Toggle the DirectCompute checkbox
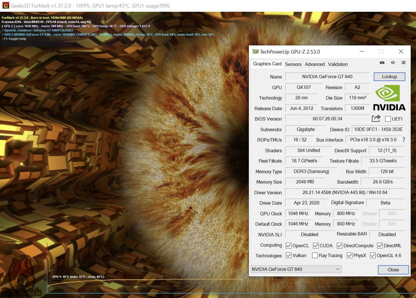The image size is (416, 298). click(340, 246)
